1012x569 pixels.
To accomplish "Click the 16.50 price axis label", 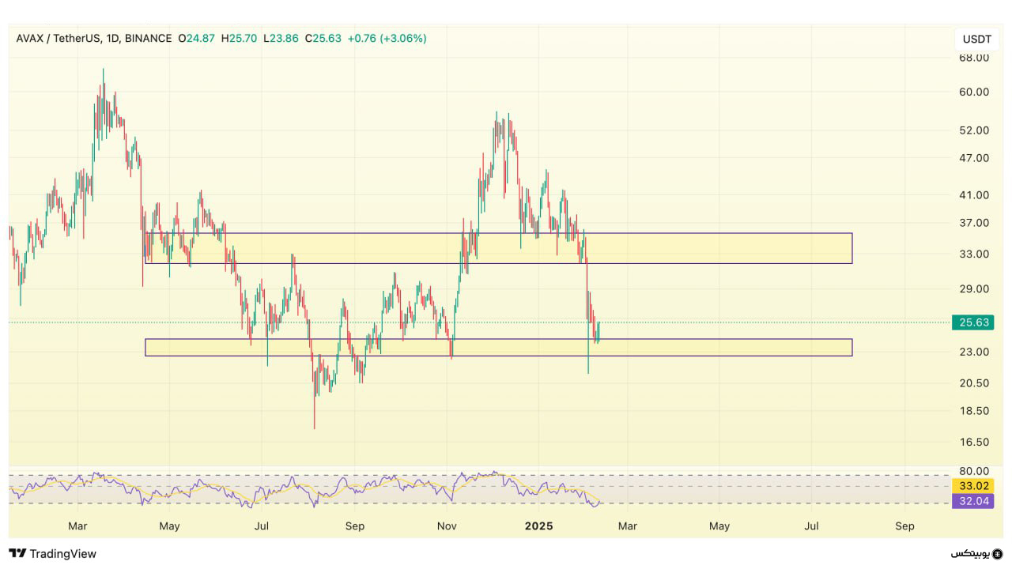I will 975,442.
